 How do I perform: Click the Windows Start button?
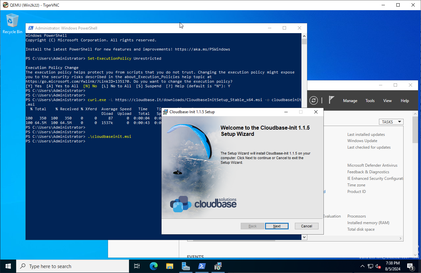8,266
